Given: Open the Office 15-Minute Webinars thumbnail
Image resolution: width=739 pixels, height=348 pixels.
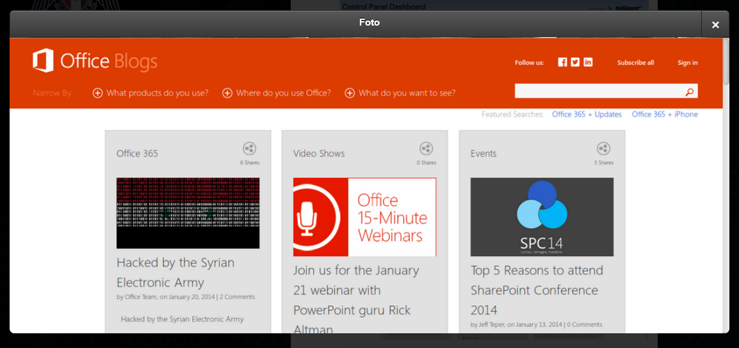Looking at the screenshot, I should [x=365, y=217].
